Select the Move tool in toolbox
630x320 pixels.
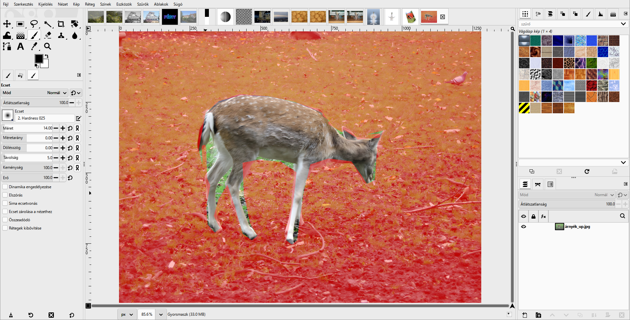[x=7, y=24]
